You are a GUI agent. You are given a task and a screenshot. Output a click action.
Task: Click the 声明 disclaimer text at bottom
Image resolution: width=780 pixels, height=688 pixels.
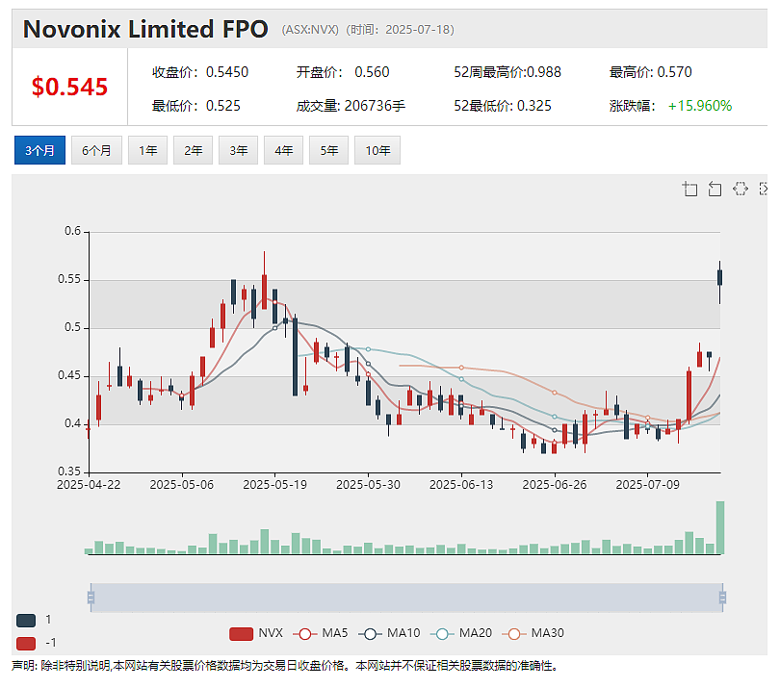tap(284, 666)
